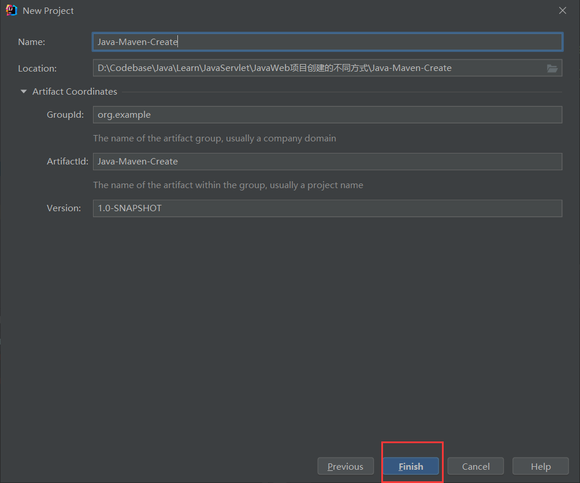Select the GroupId field containing org.example
The height and width of the screenshot is (483, 580).
327,115
